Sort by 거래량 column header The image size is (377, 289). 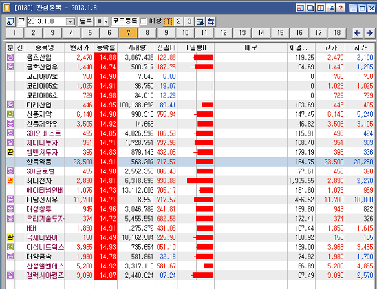point(136,48)
